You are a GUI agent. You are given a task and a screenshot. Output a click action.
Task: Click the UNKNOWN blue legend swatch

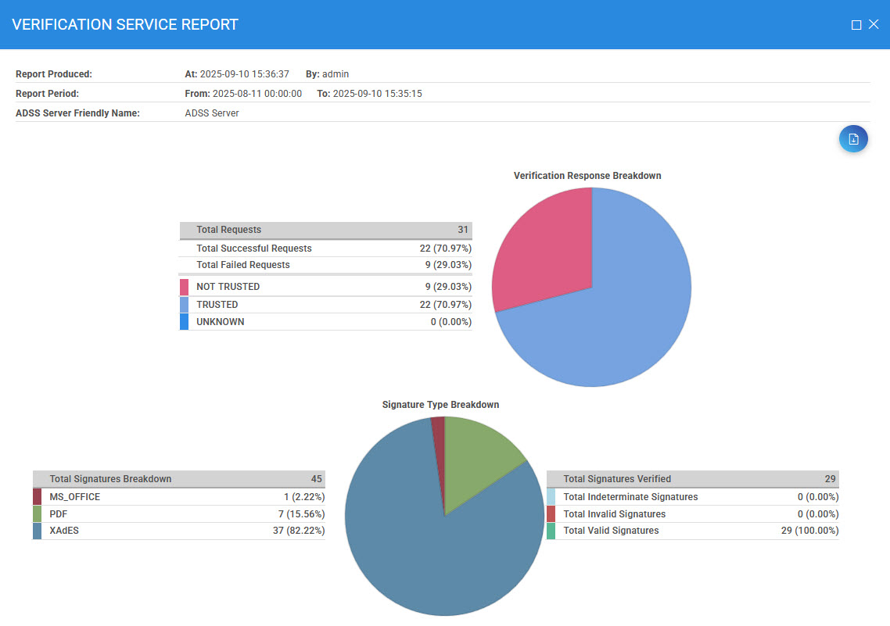coord(184,322)
